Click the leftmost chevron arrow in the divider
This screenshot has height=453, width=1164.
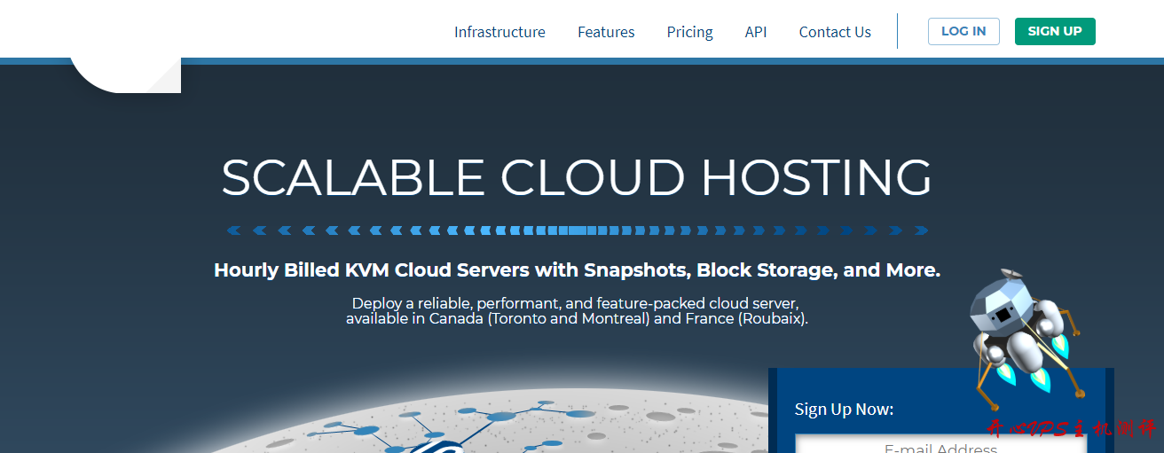coord(233,230)
